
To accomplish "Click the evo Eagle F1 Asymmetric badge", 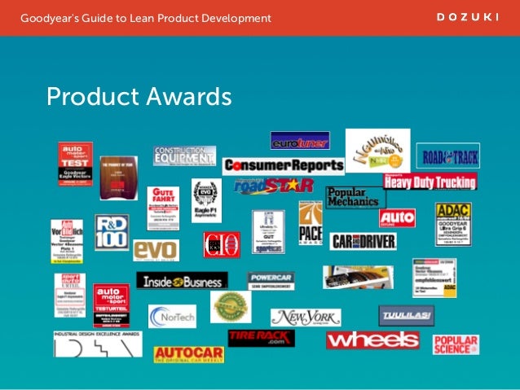I will (x=206, y=200).
